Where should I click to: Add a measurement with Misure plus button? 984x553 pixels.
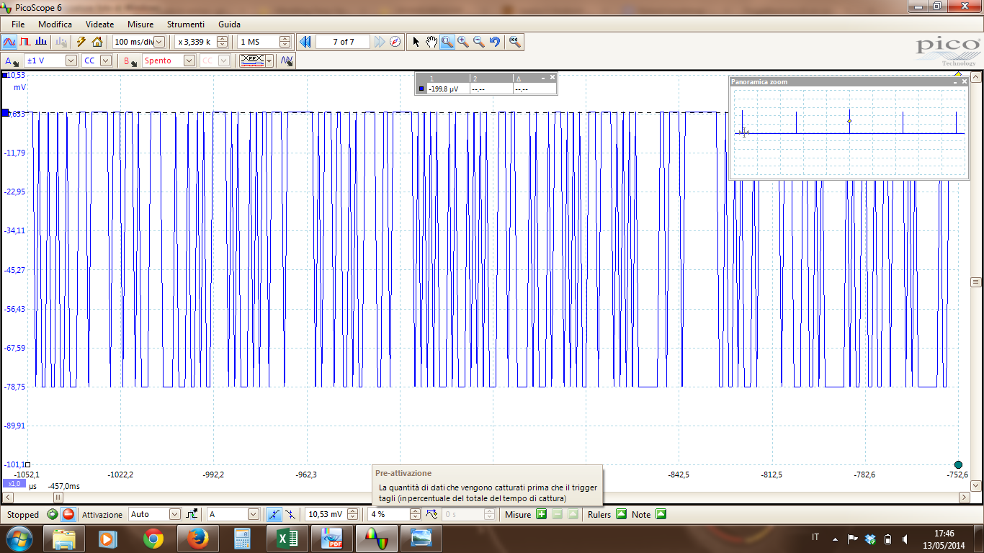coord(541,514)
